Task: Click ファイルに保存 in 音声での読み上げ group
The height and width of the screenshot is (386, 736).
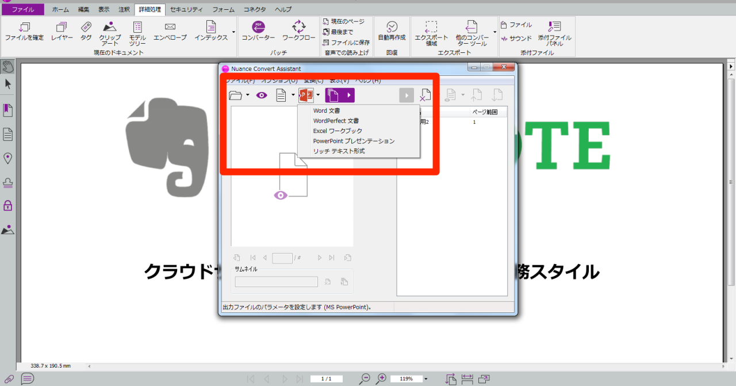Action: point(346,43)
